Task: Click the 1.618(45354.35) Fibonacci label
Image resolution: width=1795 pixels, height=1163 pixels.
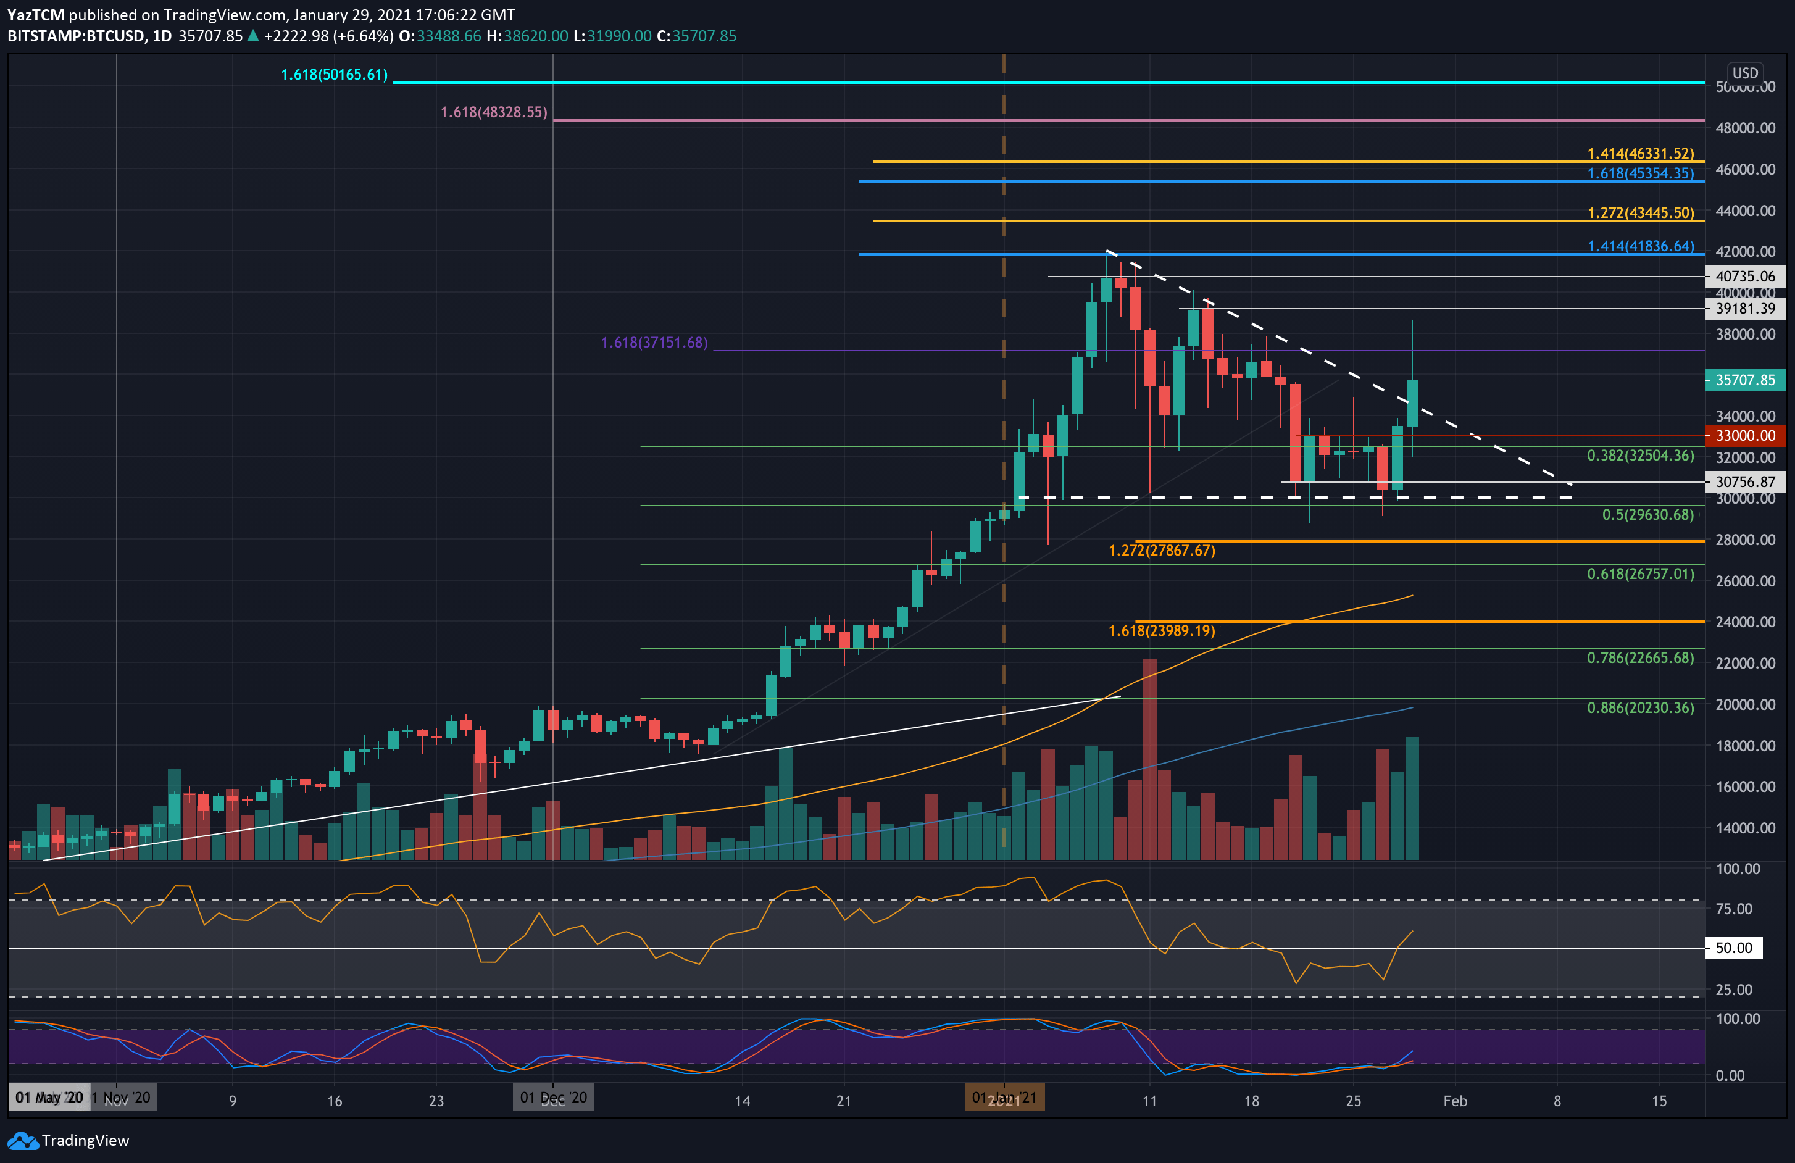Action: point(1641,173)
